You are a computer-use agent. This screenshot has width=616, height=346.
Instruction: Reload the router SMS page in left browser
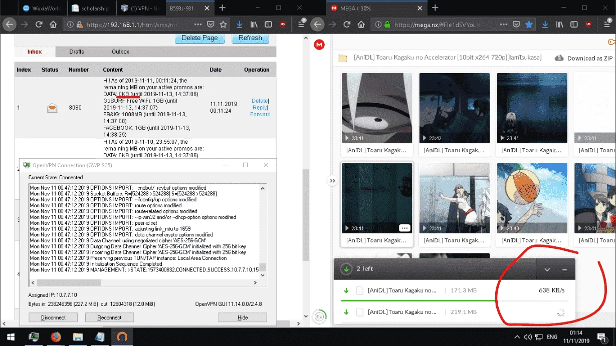[x=39, y=25]
